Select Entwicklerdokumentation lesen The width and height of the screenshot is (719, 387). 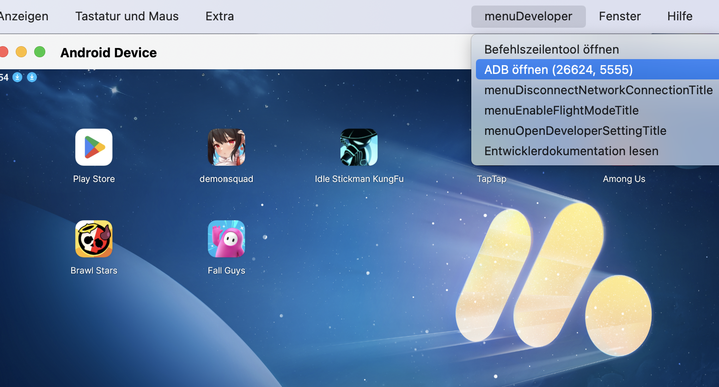click(x=571, y=151)
